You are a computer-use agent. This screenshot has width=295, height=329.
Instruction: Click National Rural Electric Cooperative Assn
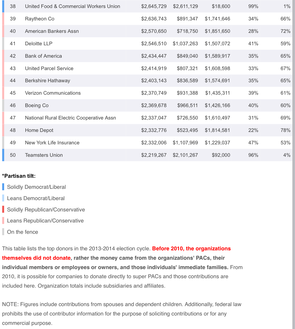(70, 118)
